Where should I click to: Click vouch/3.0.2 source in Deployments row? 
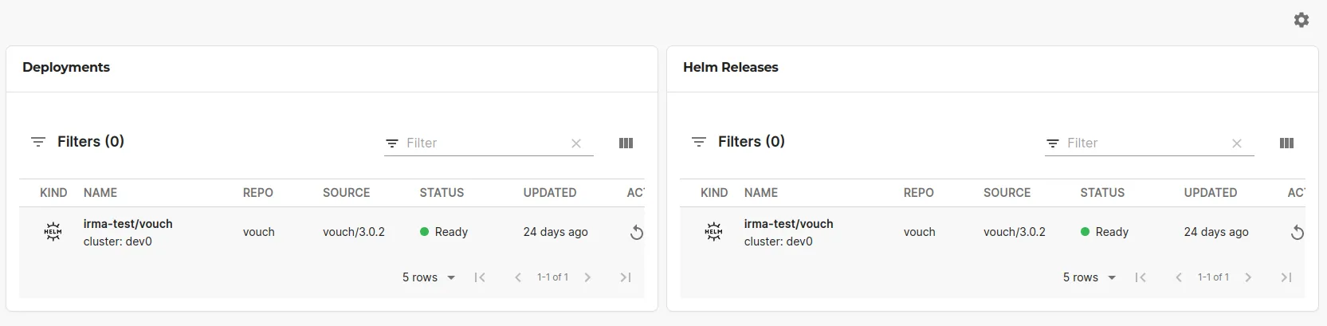(x=354, y=232)
